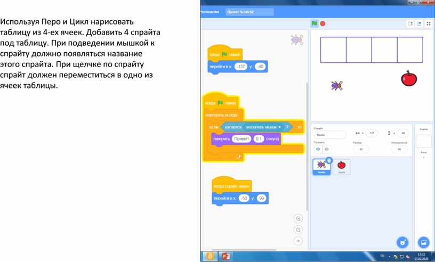Delete the Beetle sprite with trash icon

[x=329, y=160]
